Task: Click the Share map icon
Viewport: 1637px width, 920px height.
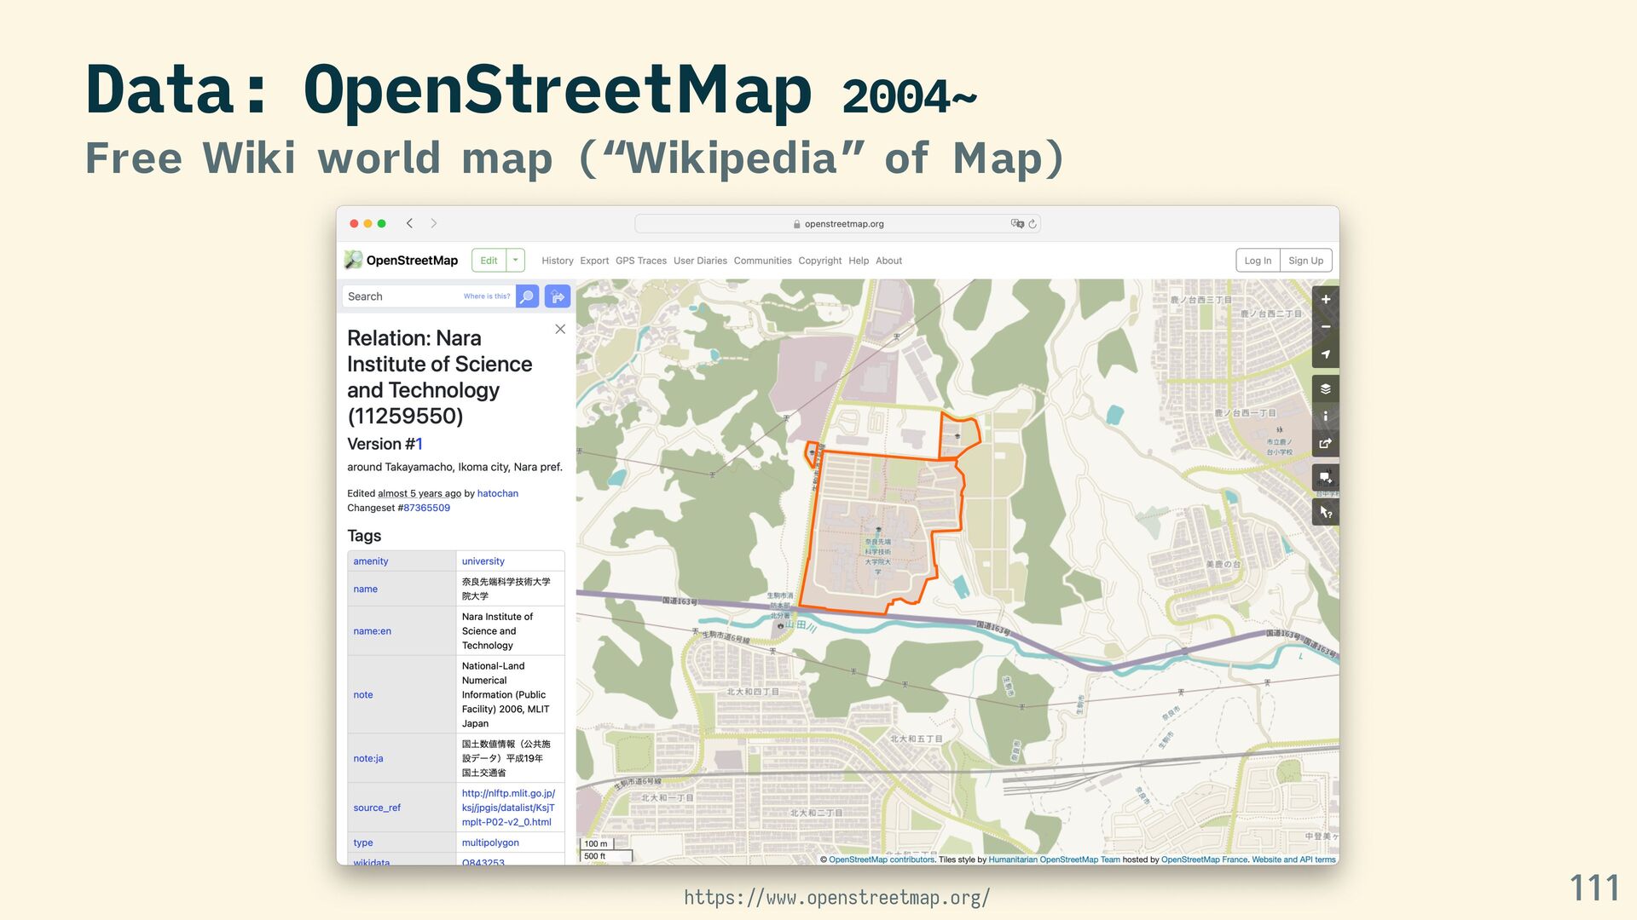Action: tap(1325, 444)
